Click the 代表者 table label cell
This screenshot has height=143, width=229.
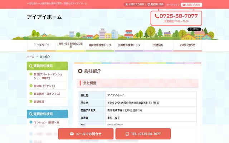click(x=92, y=118)
